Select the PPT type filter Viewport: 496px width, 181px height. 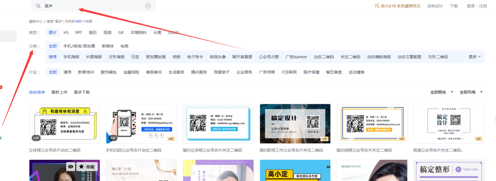79,33
